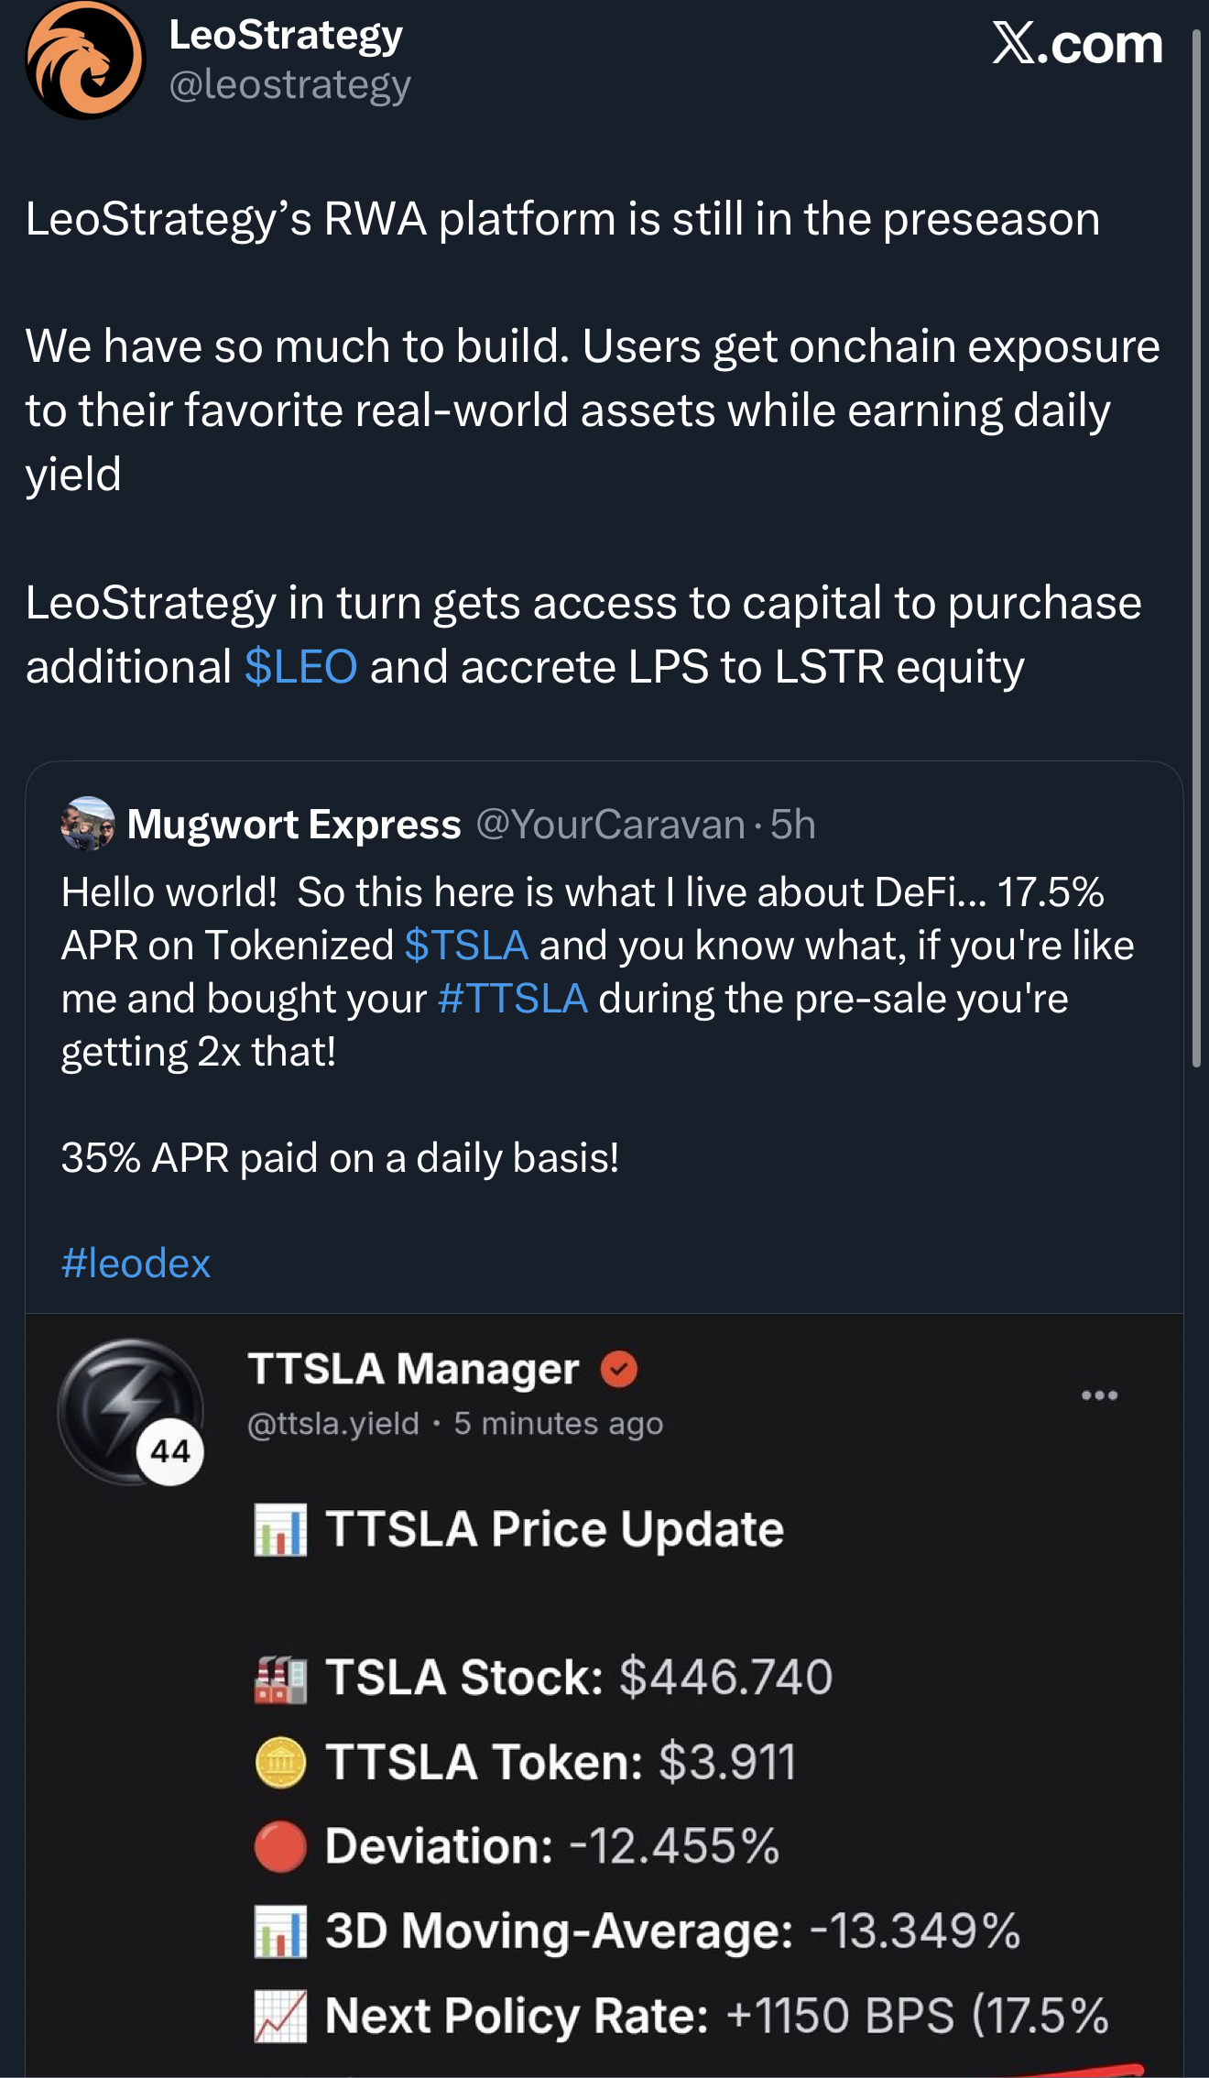Open the #leodex hashtag
Screen dimensions: 1209x2078
coord(136,1263)
